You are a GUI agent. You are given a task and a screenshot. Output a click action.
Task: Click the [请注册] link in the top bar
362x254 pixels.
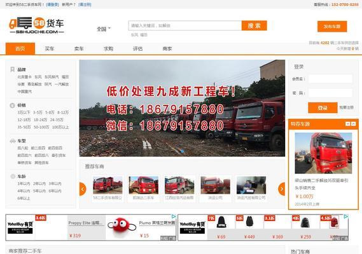click(x=85, y=4)
